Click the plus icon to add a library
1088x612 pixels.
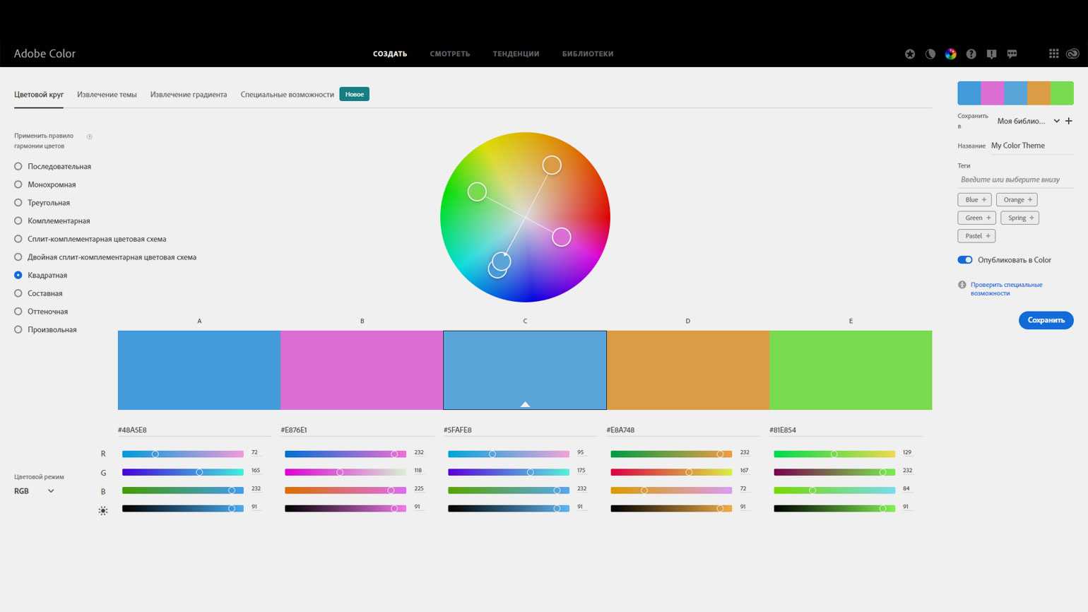pyautogui.click(x=1069, y=121)
